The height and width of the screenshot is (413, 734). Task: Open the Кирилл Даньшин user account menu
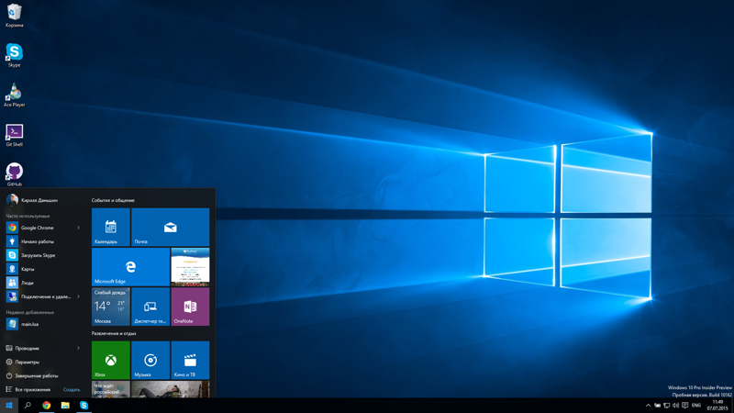[x=32, y=200]
